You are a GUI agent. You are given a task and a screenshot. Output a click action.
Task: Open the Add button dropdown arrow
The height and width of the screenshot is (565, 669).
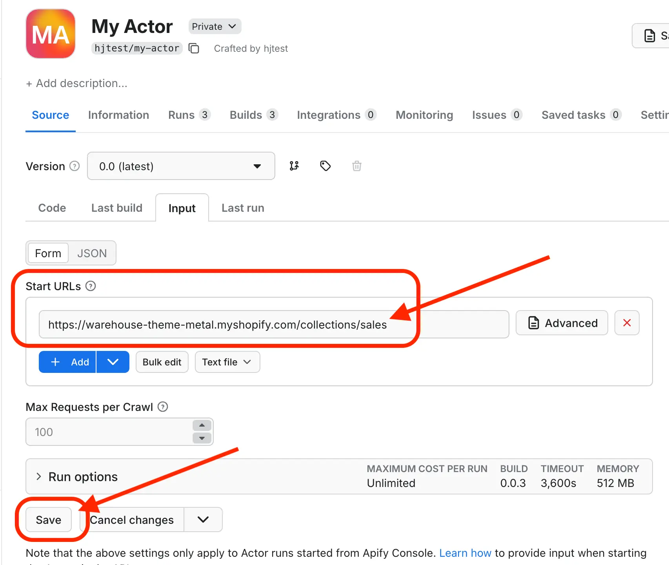click(113, 362)
